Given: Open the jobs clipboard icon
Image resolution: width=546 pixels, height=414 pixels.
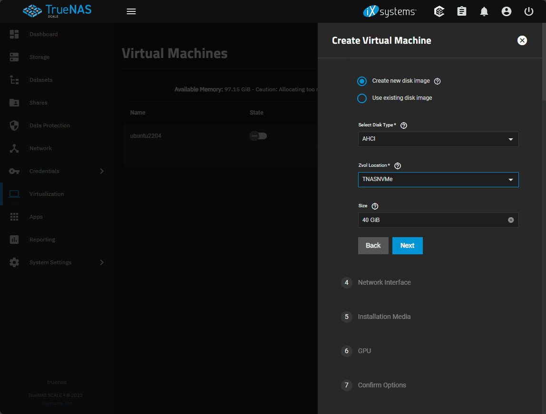Looking at the screenshot, I should [462, 11].
